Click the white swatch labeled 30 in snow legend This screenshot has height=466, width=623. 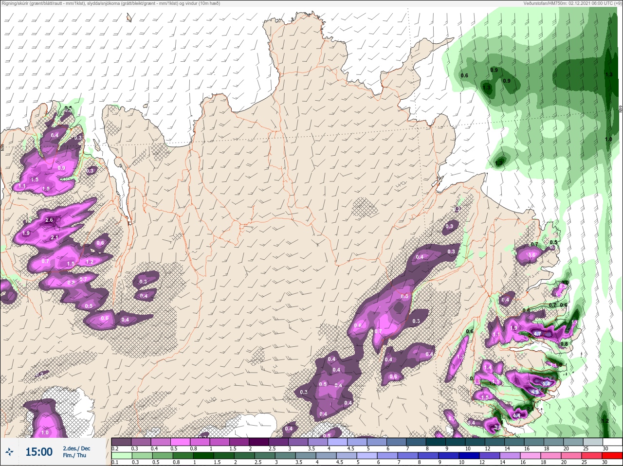click(612, 442)
